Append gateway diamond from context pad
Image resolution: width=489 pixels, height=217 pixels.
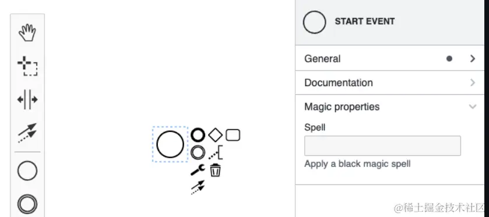[215, 135]
